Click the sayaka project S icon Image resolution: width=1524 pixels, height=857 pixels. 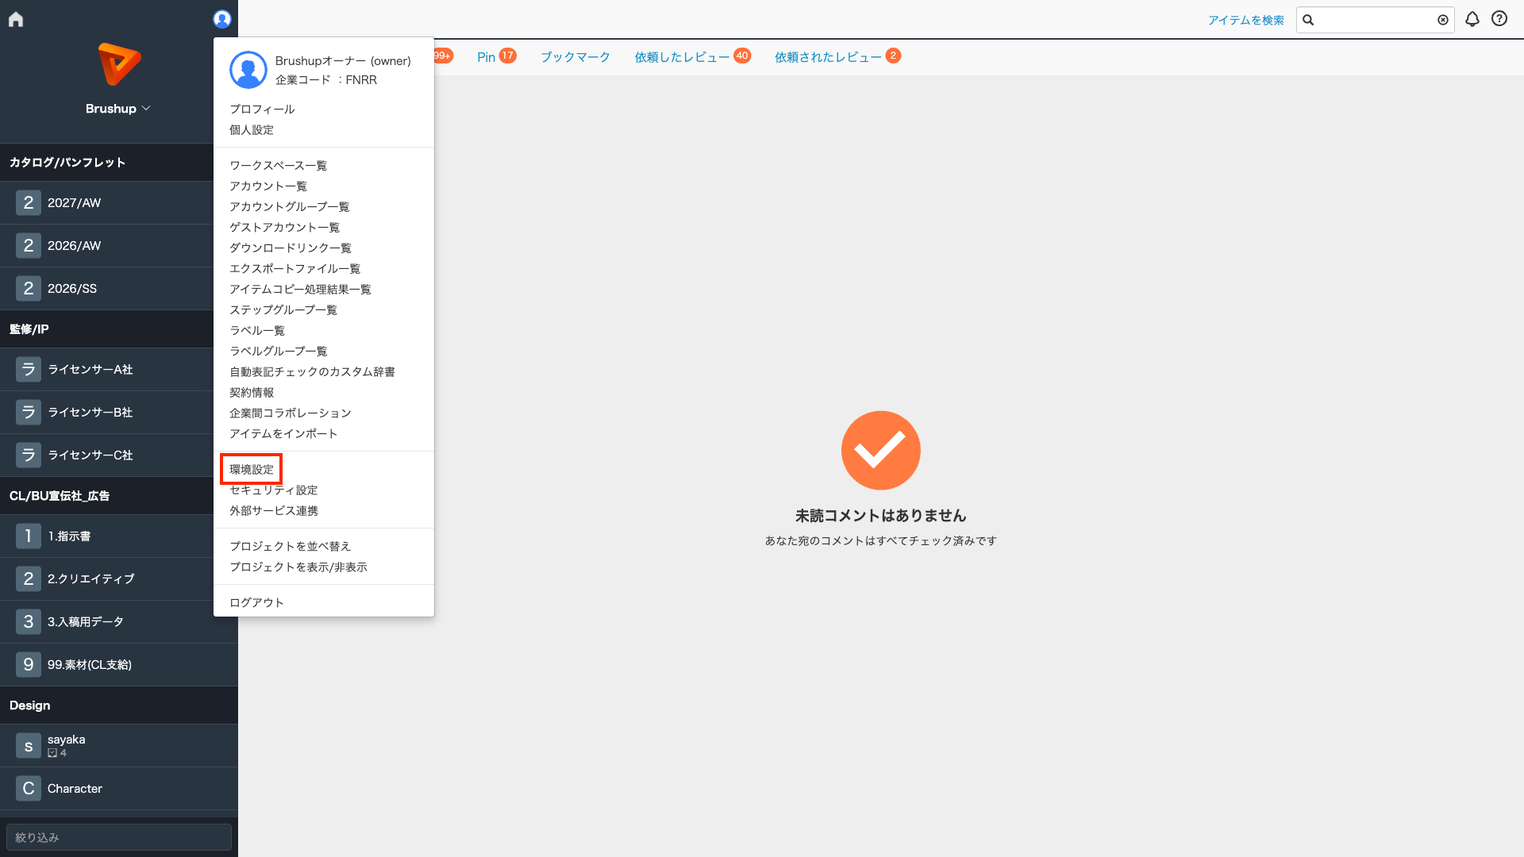29,746
